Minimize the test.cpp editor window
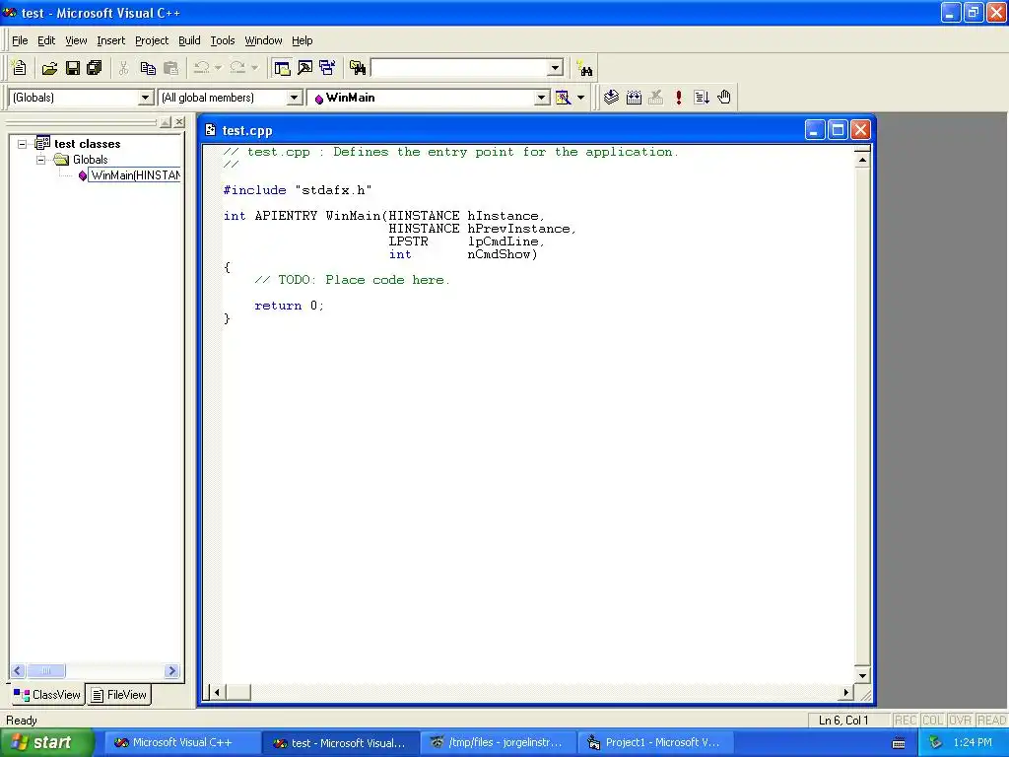The image size is (1009, 757). (815, 130)
